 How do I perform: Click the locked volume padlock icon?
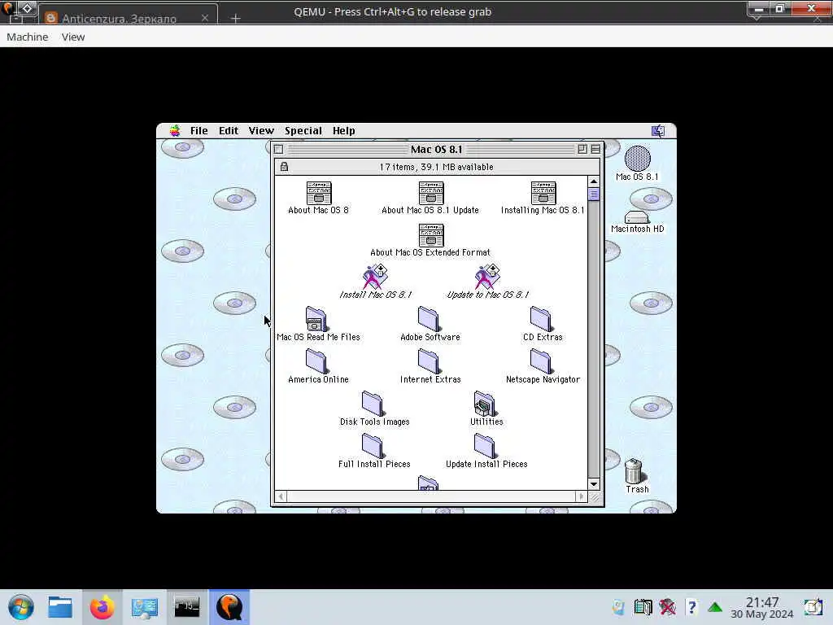pos(284,167)
